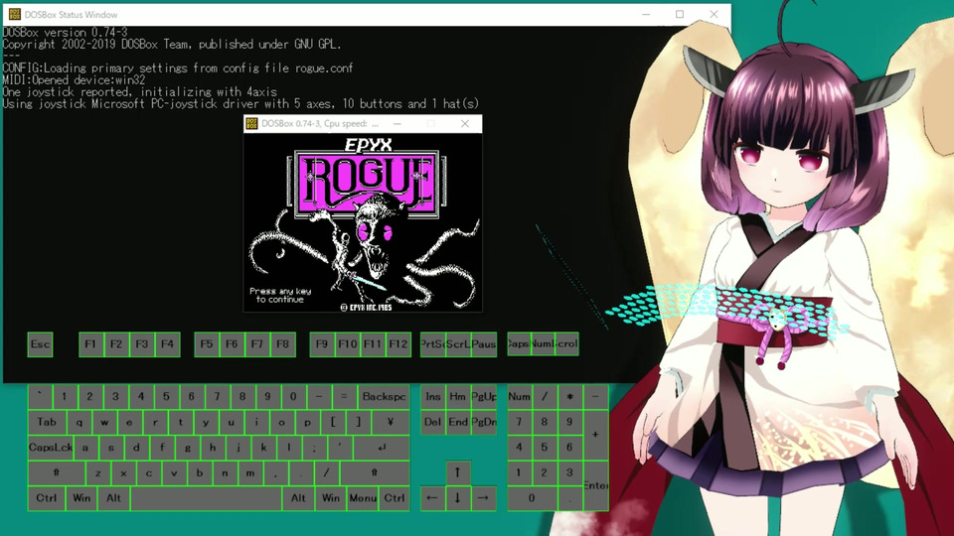Click the numpad asterisk key
The height and width of the screenshot is (536, 954).
[570, 397]
